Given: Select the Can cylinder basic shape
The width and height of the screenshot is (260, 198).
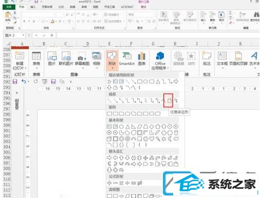Looking at the screenshot, I should click(176, 133).
